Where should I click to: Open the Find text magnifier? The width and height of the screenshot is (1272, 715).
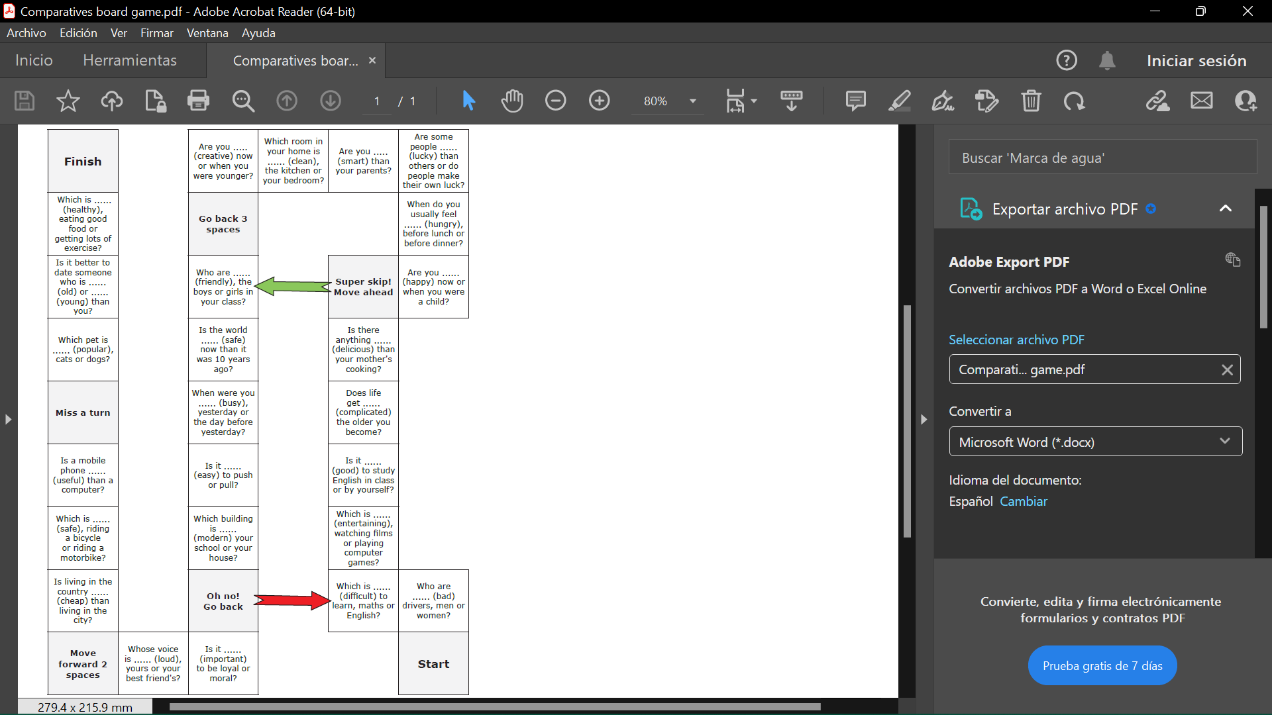243,101
